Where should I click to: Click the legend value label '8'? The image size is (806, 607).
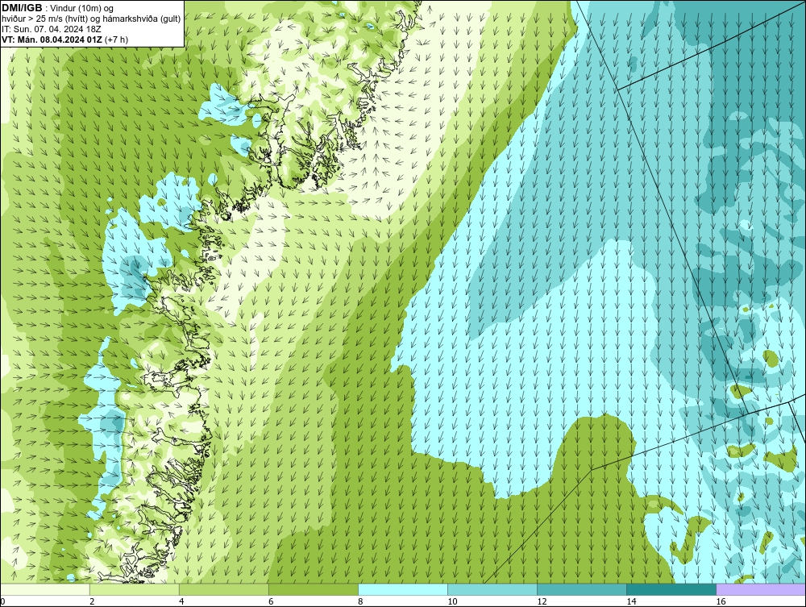pyautogui.click(x=360, y=601)
